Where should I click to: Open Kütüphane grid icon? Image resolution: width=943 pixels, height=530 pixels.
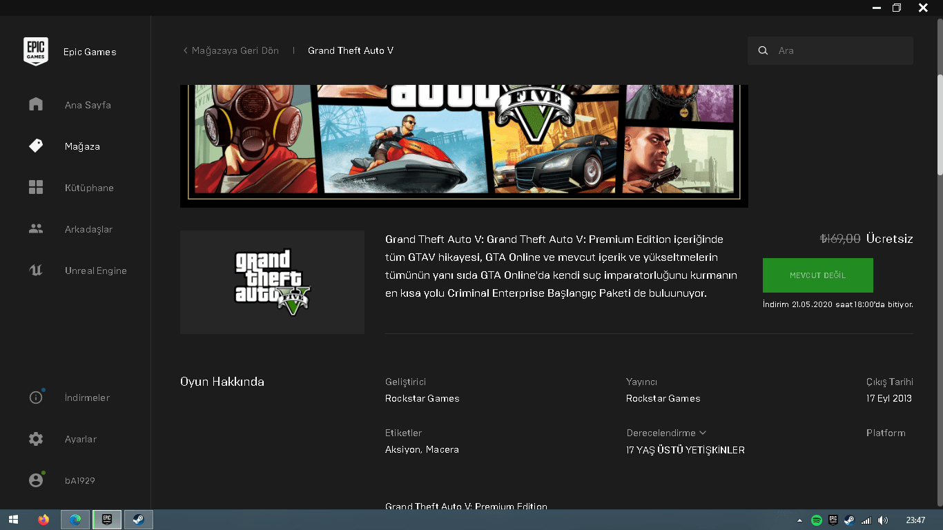[36, 187]
